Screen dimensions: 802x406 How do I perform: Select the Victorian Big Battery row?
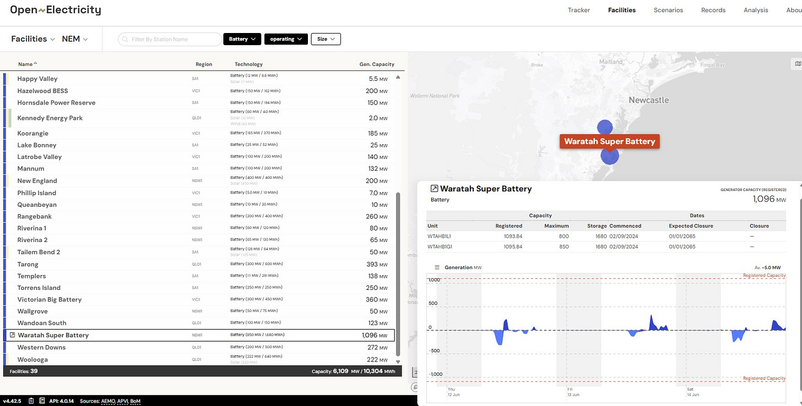tap(199, 300)
